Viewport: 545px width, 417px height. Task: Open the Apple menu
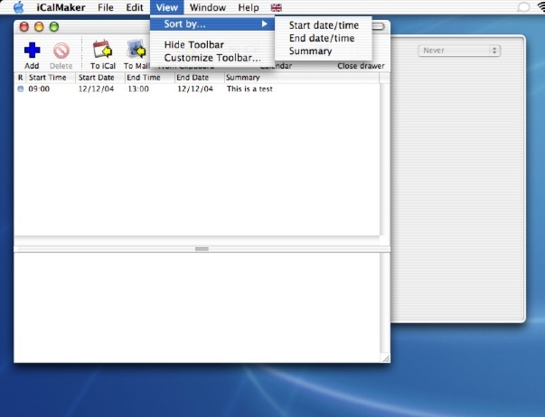coord(19,7)
